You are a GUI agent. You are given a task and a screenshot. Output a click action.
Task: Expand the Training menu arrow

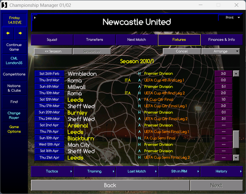pos(113,171)
